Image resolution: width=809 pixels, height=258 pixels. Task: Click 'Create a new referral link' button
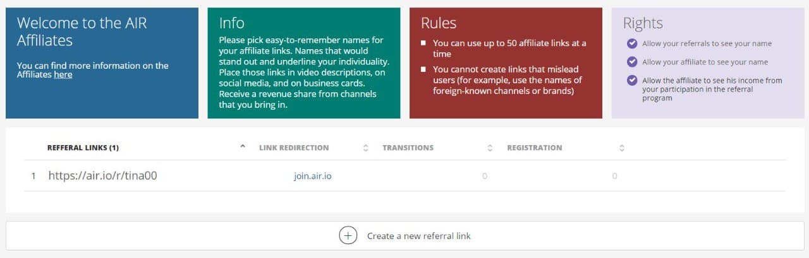405,236
